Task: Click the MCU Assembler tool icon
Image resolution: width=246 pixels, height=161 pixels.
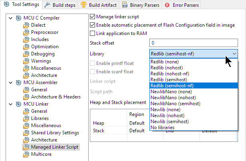Action: (18, 82)
